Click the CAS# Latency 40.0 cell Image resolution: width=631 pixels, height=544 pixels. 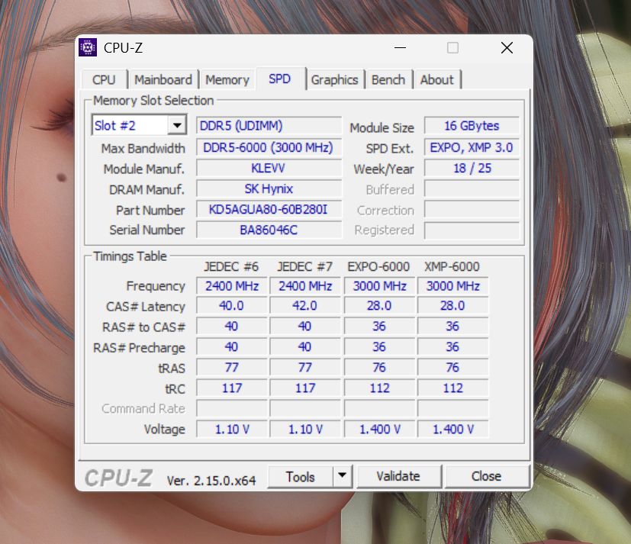[232, 306]
